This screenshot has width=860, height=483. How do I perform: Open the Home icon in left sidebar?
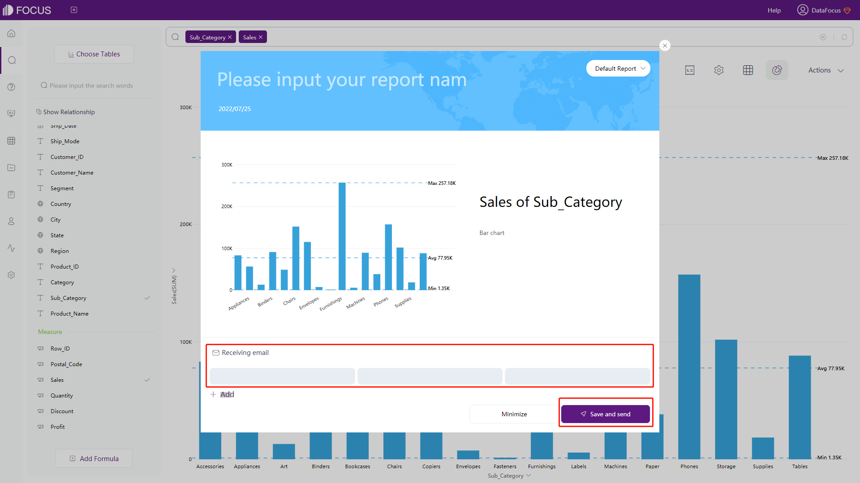click(12, 34)
